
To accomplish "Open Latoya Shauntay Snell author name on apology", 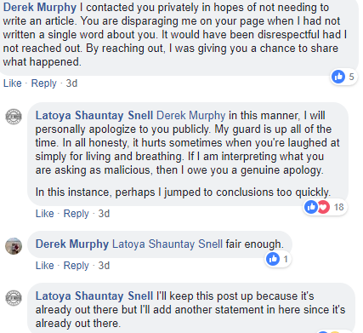I will pyautogui.click(x=94, y=116).
